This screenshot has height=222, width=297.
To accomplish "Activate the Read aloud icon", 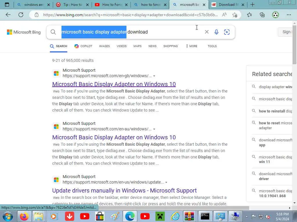I will 224,15.
